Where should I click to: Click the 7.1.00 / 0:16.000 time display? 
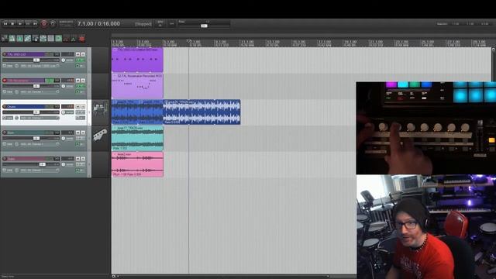click(x=98, y=24)
